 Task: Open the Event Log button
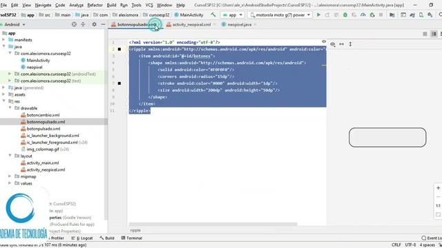click(432, 238)
